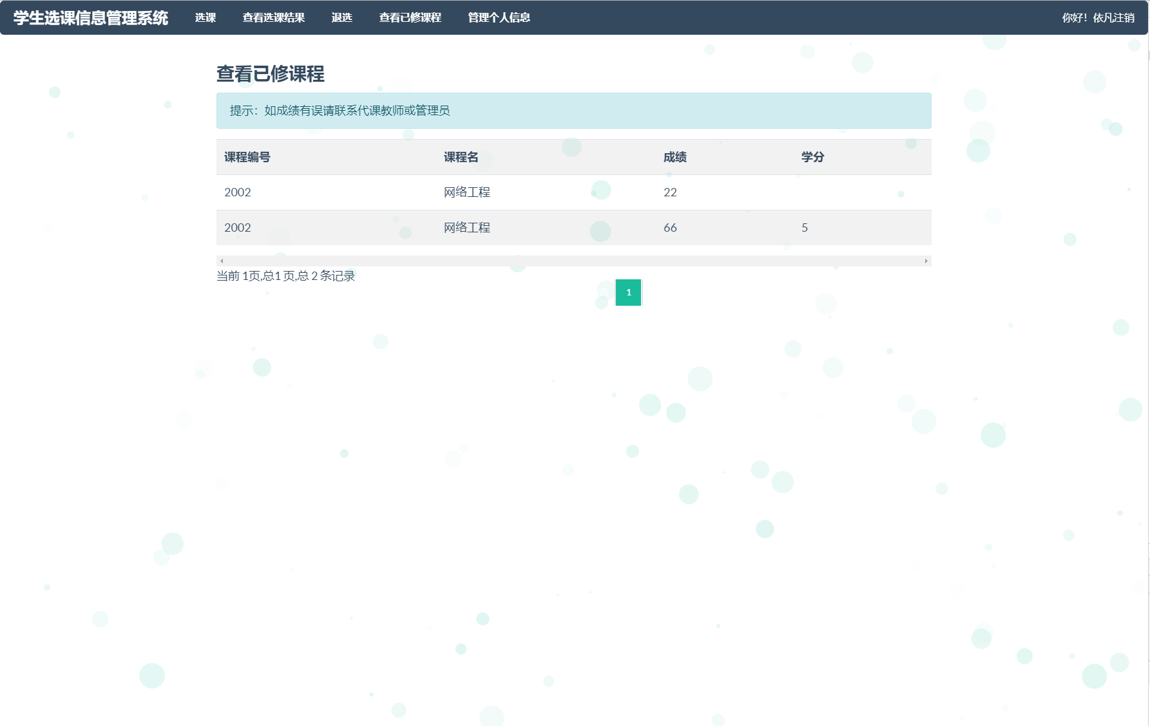Sort by the 成绩 column header
1150x726 pixels.
tap(674, 156)
